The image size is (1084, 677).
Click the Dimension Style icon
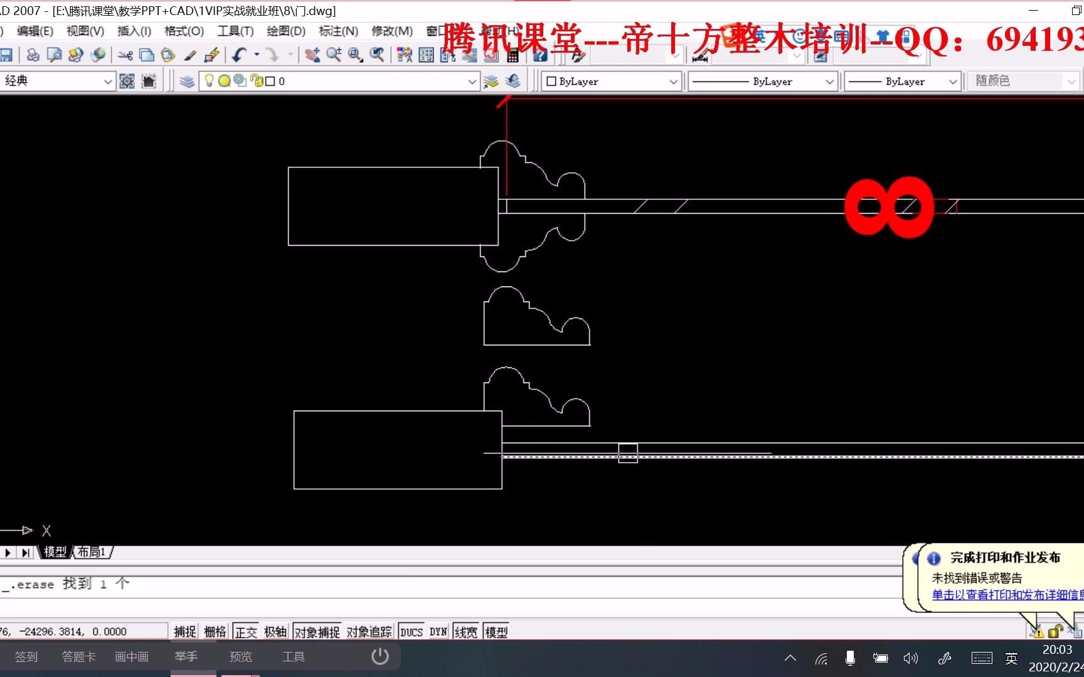coord(700,55)
